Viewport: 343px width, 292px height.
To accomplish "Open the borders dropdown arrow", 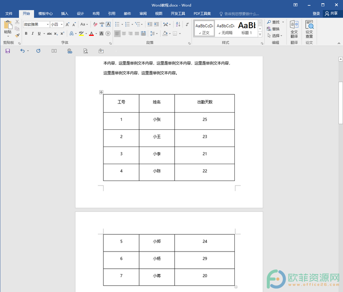I will [x=180, y=34].
